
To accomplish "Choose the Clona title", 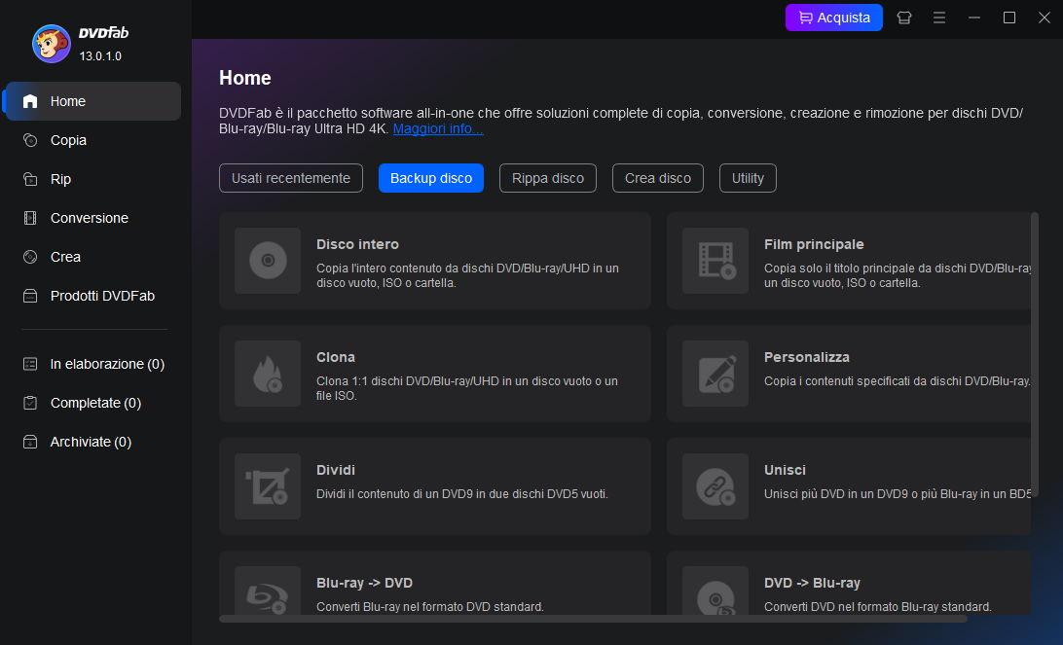I will pyautogui.click(x=336, y=358).
